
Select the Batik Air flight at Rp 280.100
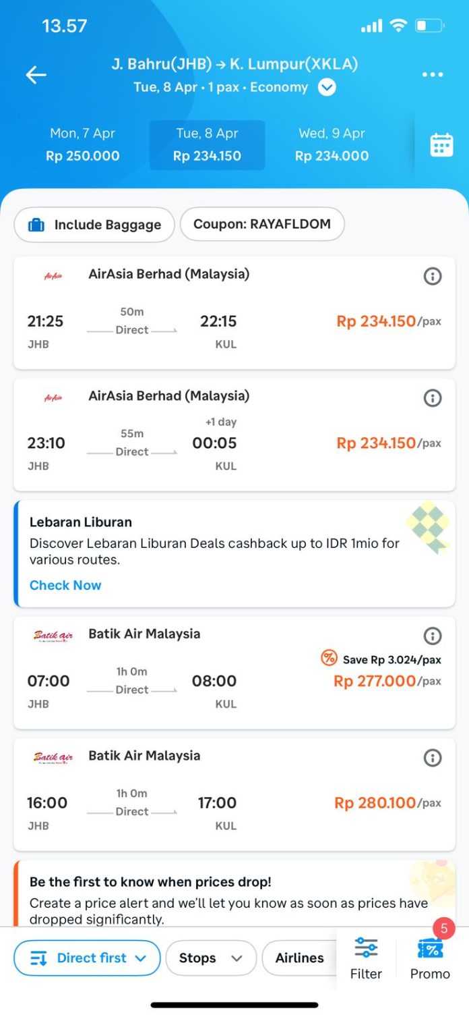pyautogui.click(x=234, y=802)
